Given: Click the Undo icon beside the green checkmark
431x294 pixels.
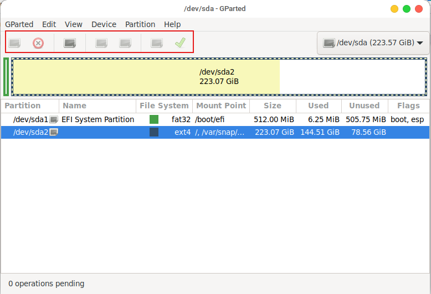Looking at the screenshot, I should pyautogui.click(x=157, y=43).
